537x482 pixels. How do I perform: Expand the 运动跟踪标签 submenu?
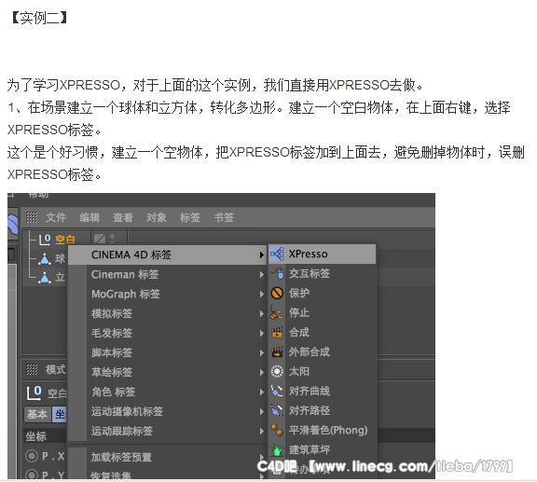(167, 431)
